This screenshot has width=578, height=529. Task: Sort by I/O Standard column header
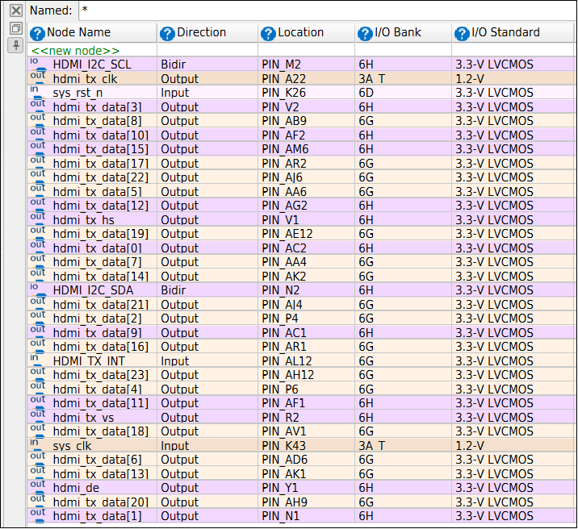[513, 33]
